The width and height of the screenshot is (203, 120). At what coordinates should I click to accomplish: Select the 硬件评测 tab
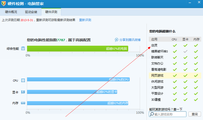(51, 12)
